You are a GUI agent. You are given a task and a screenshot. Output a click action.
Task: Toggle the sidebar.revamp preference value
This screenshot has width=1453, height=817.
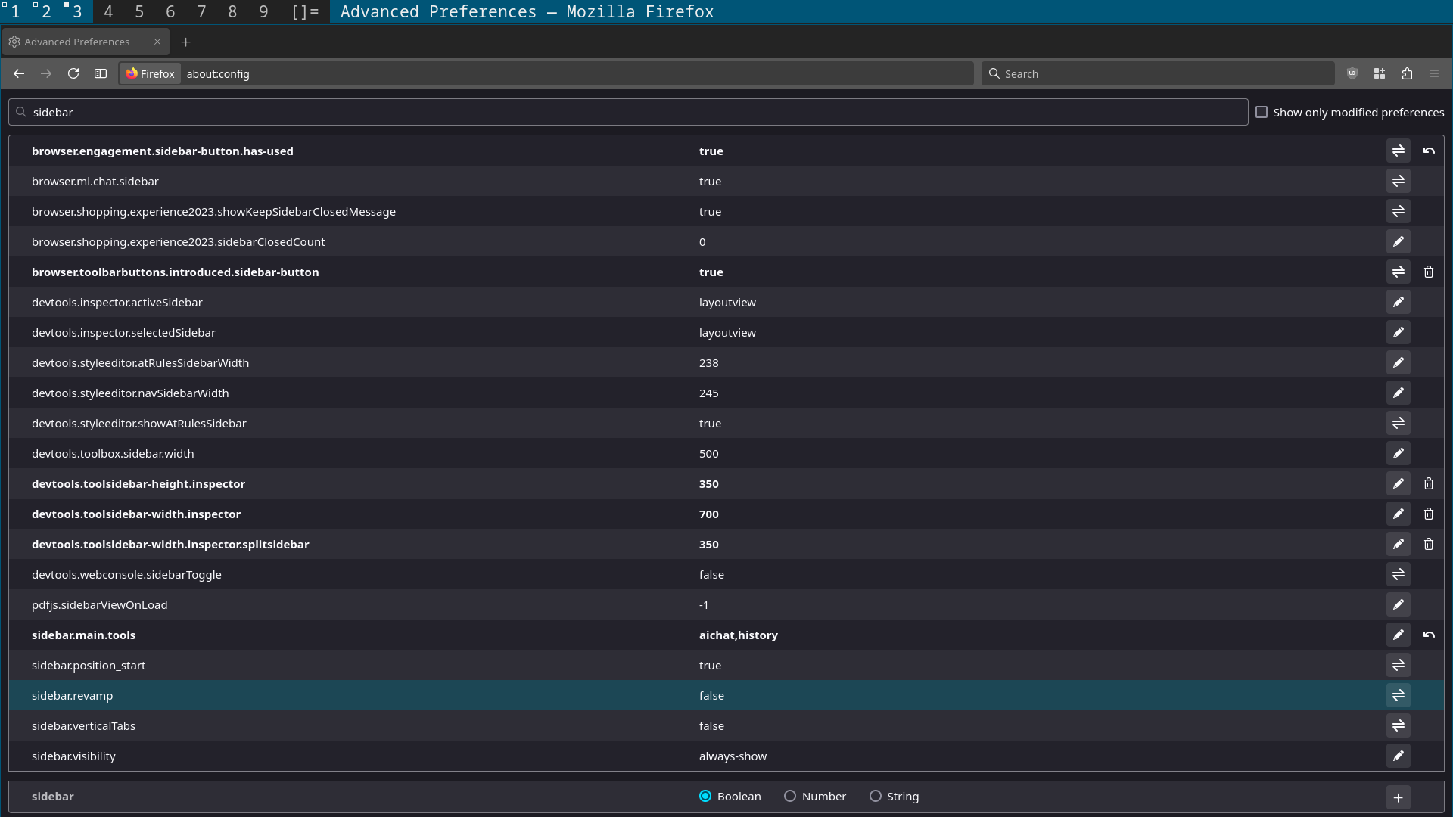1398,695
